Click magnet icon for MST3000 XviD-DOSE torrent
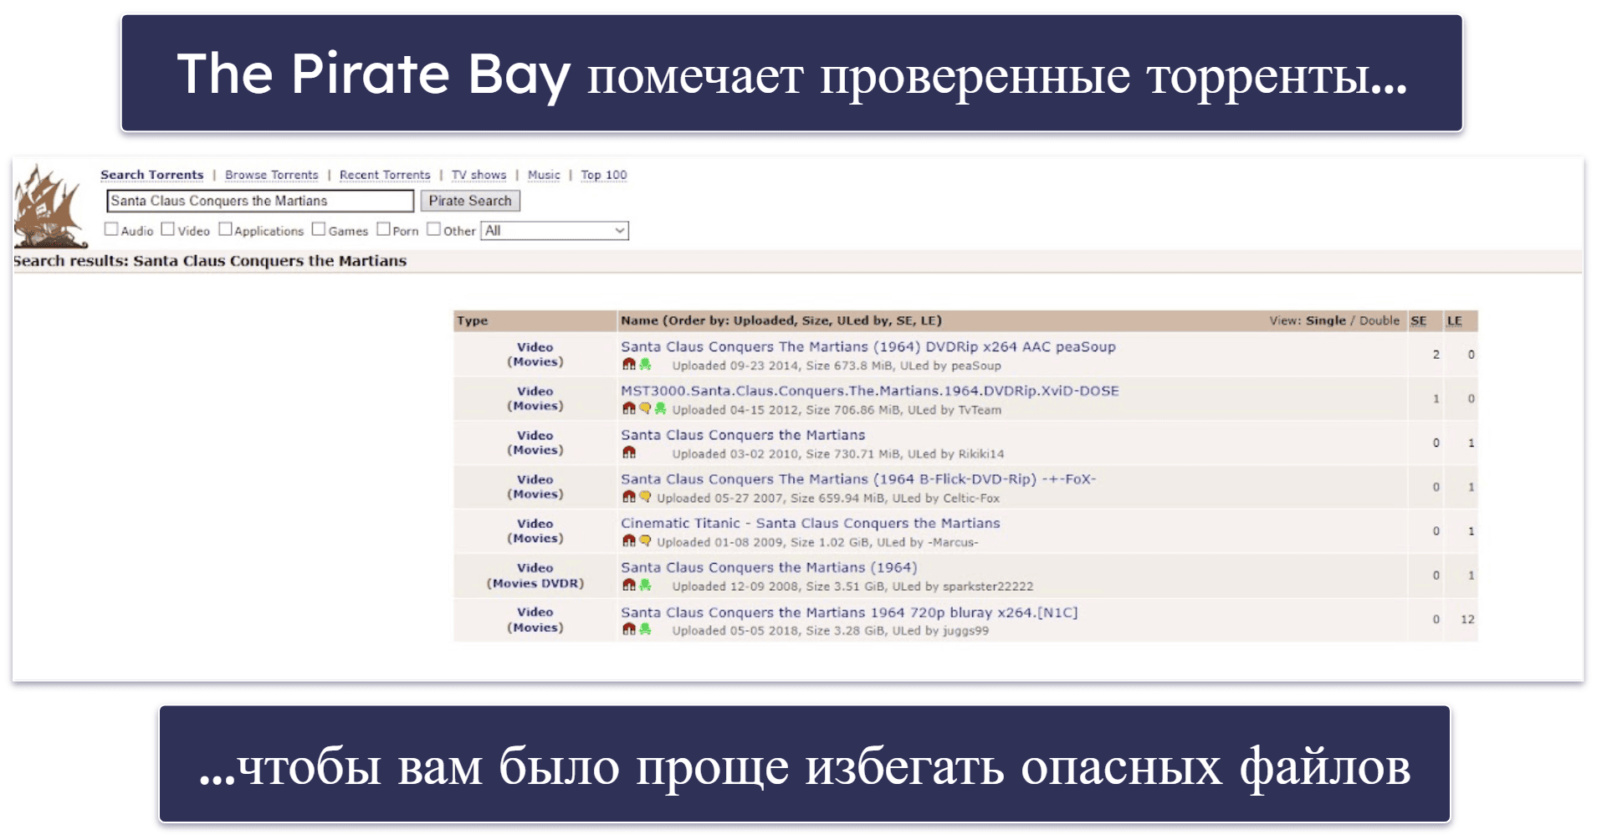 629,409
